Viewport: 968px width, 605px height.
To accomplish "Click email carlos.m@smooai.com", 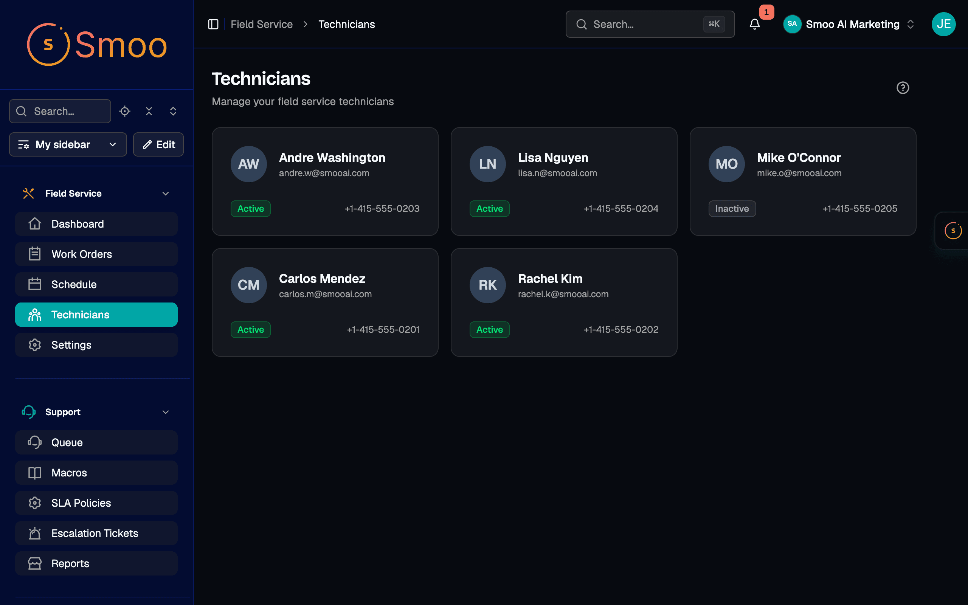I will (325, 294).
